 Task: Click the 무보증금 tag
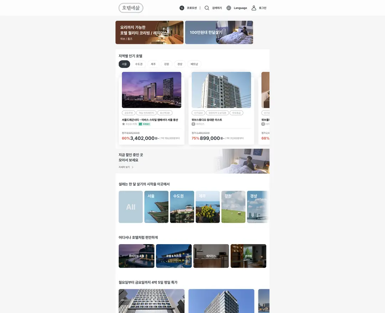point(236,113)
